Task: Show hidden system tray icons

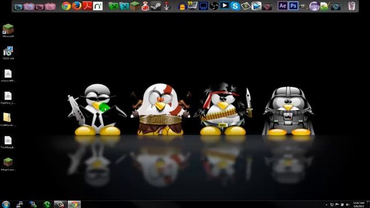Action: [x=326, y=205]
